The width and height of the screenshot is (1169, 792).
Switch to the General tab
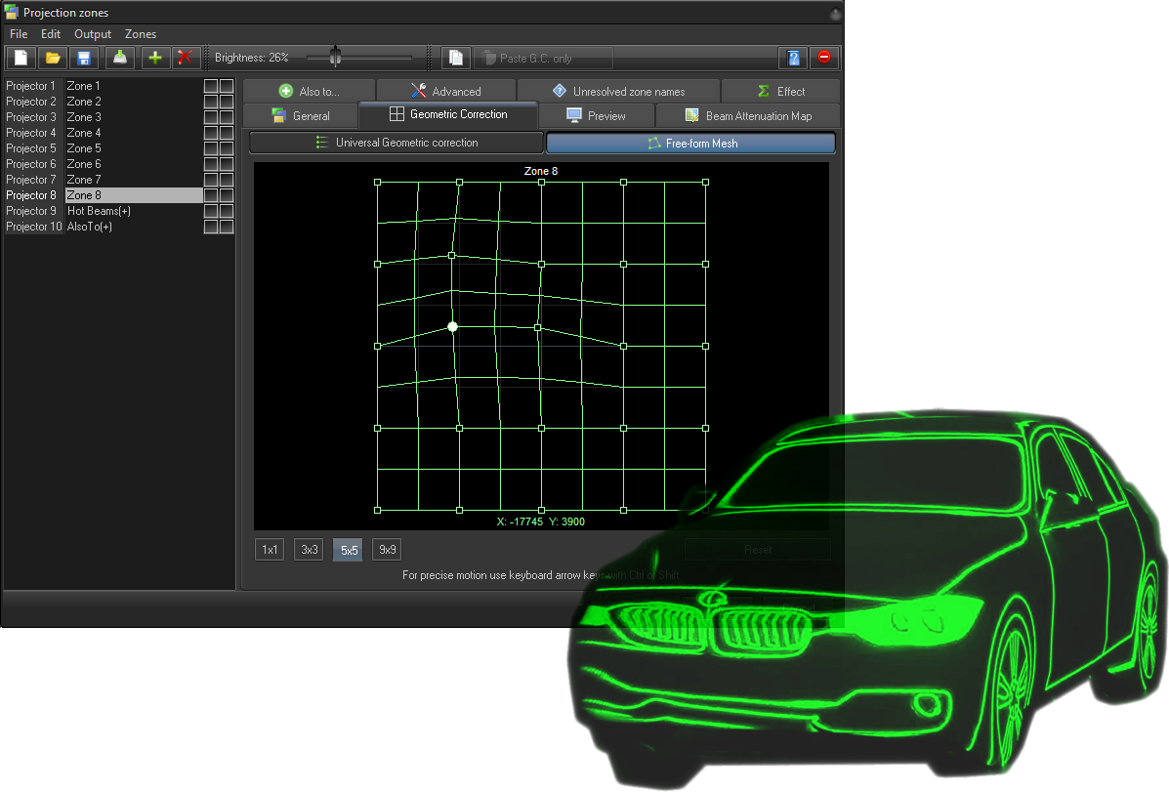click(301, 115)
